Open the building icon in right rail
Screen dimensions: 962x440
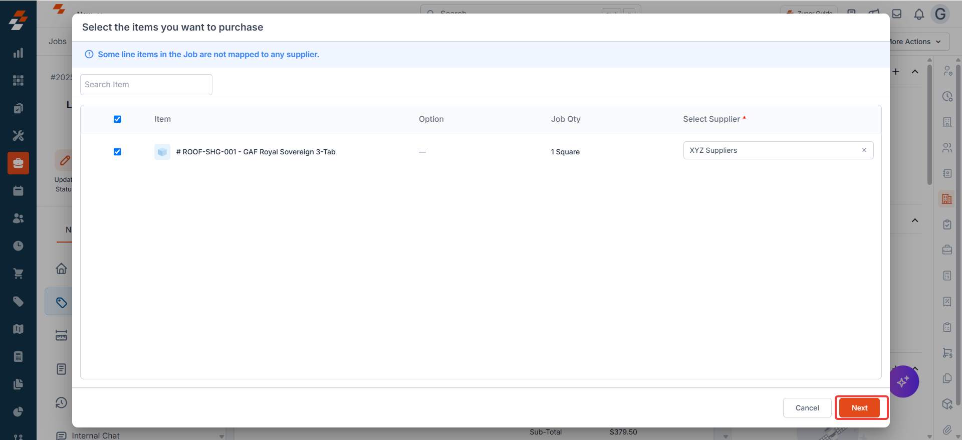click(946, 199)
